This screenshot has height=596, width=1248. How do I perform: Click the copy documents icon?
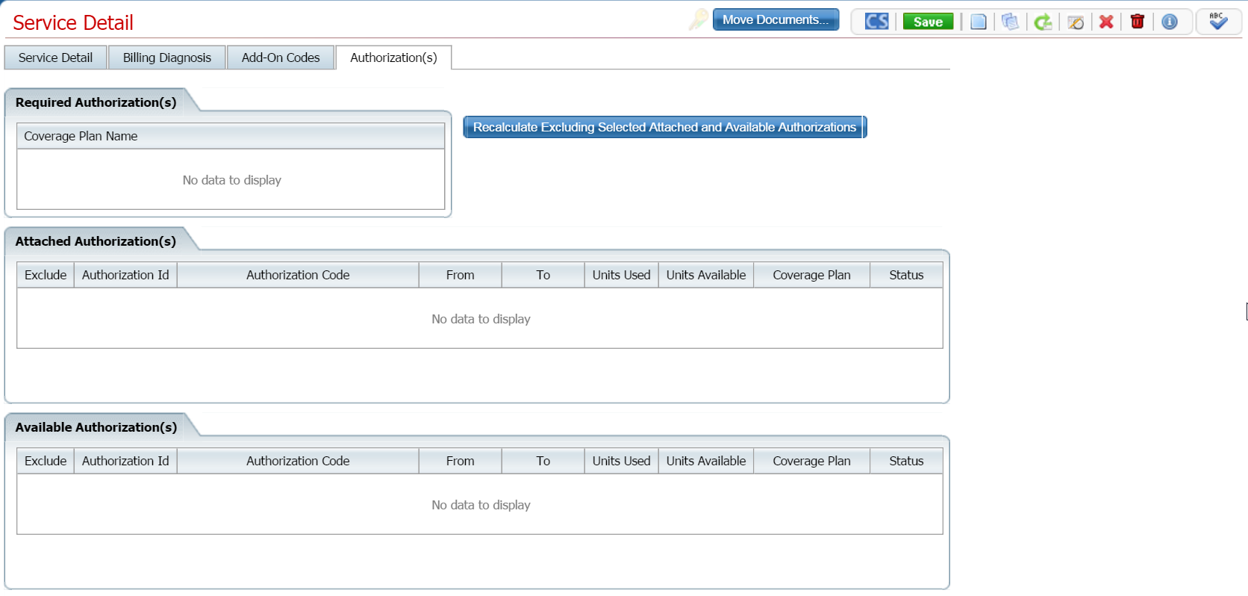coord(1010,22)
